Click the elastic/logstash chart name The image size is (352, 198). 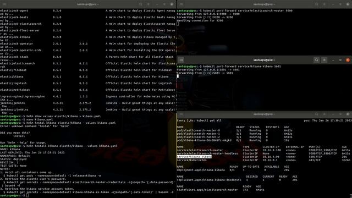pyautogui.click(x=13, y=83)
